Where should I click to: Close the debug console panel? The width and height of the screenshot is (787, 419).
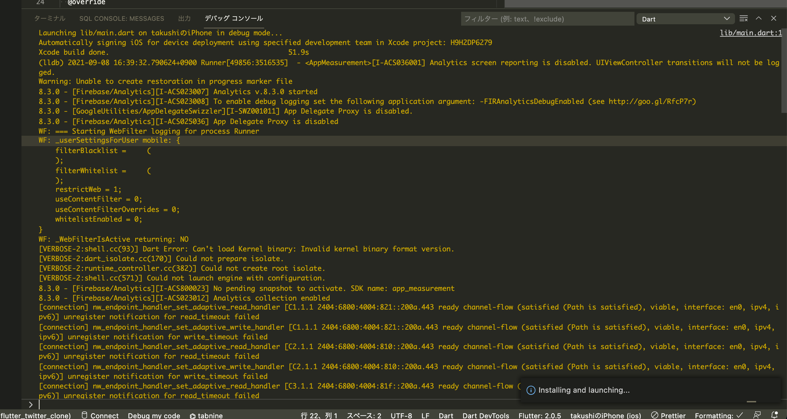click(x=773, y=19)
